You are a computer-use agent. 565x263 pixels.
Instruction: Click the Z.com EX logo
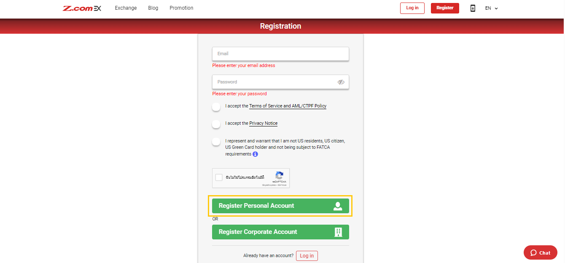tap(82, 8)
